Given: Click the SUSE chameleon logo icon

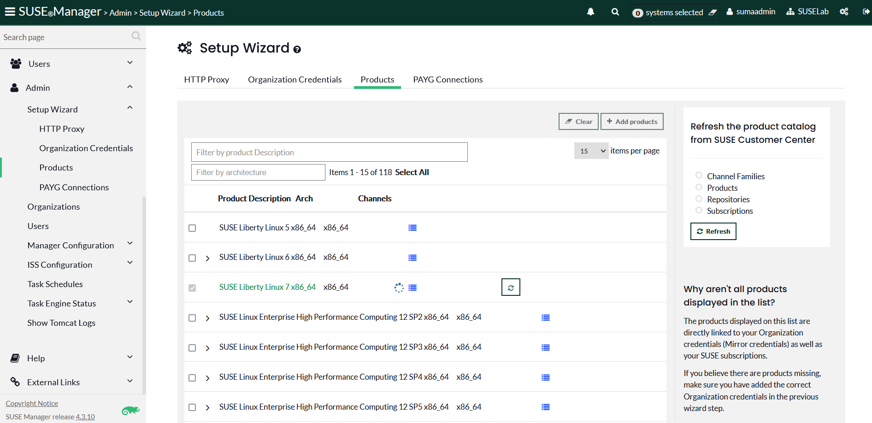Looking at the screenshot, I should [x=130, y=411].
